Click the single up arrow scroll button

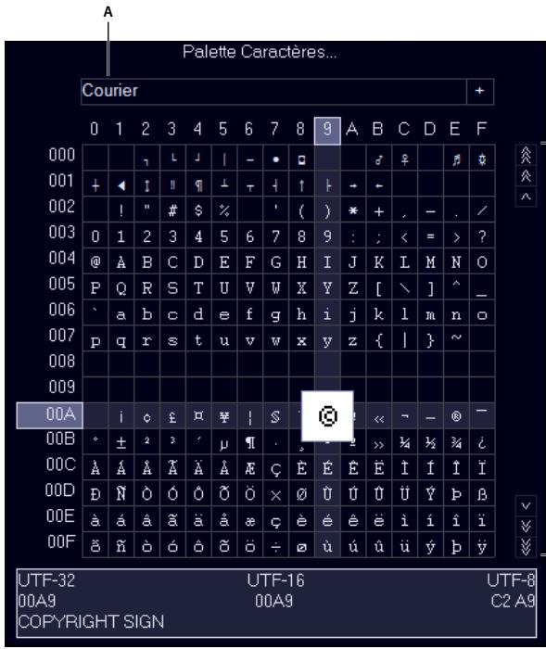point(526,197)
